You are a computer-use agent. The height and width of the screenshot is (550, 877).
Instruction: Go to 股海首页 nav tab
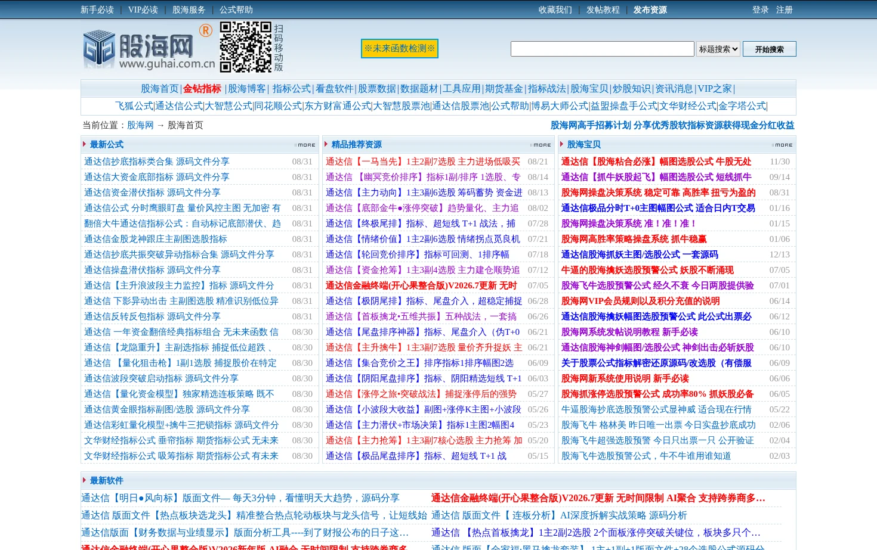160,89
